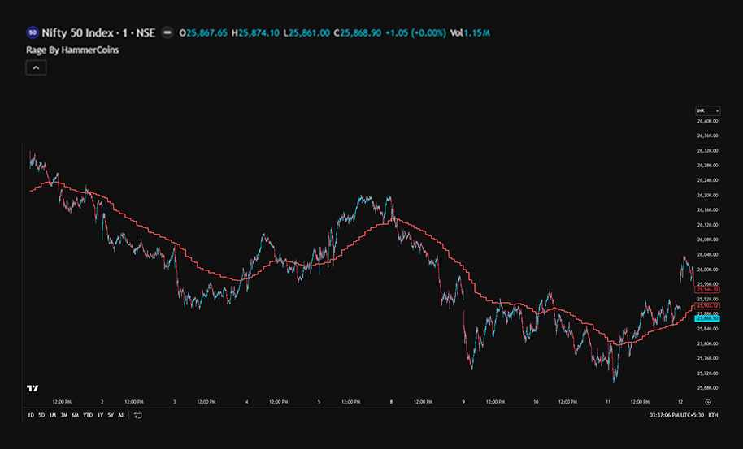Click the cyan 25,868.90 last-price label
The height and width of the screenshot is (449, 743).
tap(707, 318)
